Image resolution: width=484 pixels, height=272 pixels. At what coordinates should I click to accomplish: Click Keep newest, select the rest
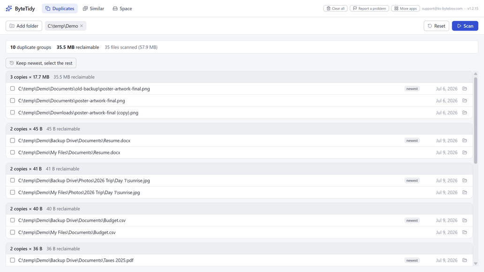[41, 63]
